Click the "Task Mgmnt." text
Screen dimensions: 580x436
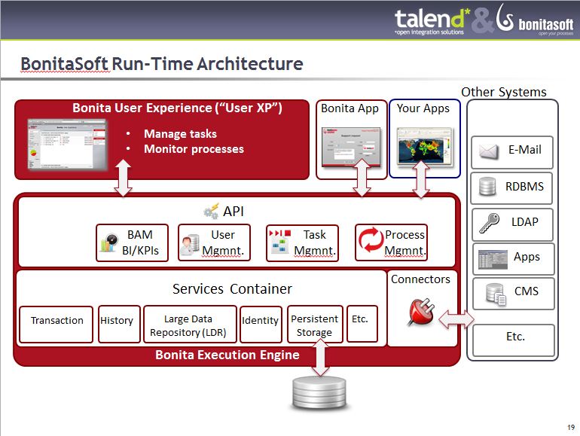click(315, 242)
